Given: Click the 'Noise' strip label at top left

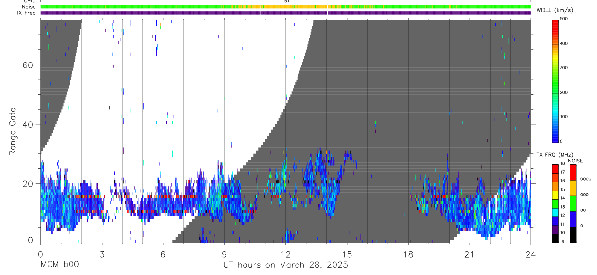Looking at the screenshot, I should (29, 7).
